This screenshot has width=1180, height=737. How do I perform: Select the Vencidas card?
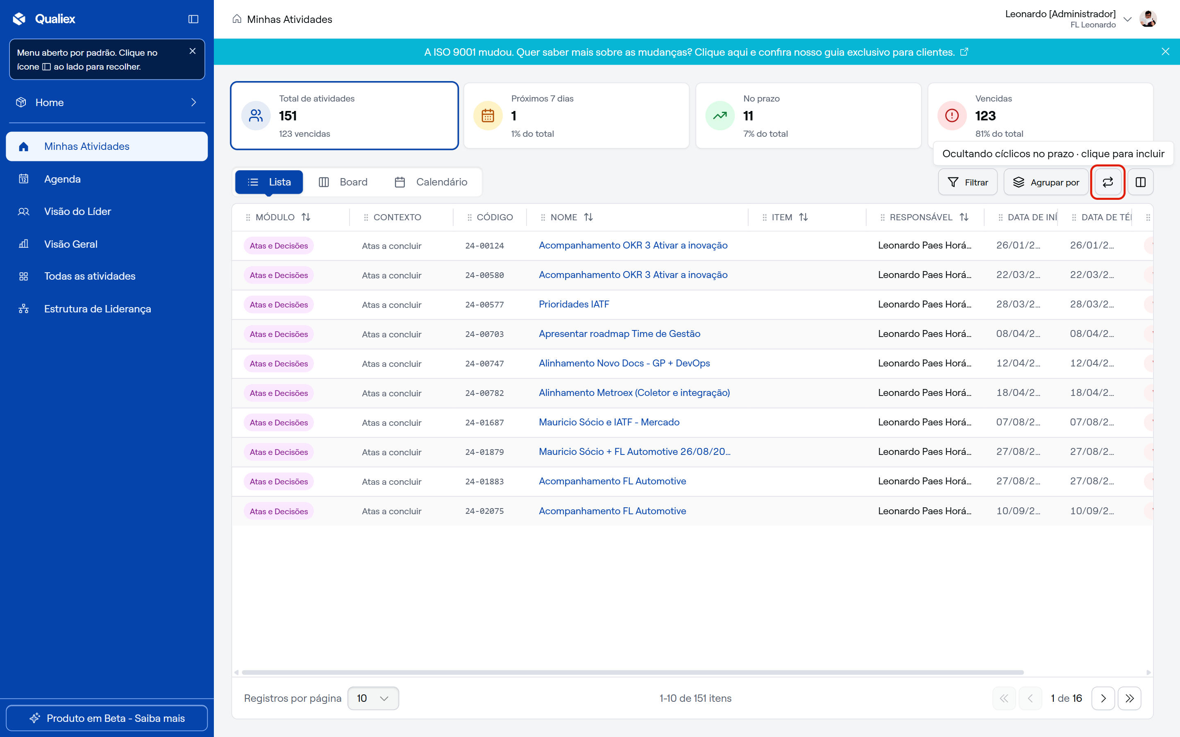[1041, 115]
